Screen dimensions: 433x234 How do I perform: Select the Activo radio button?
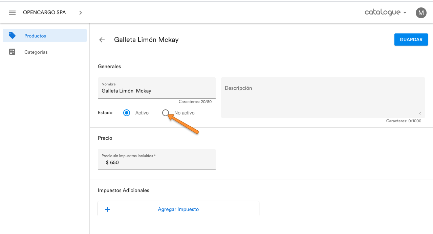click(x=127, y=113)
